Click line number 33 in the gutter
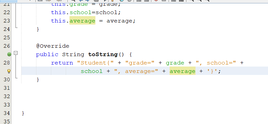 [7, 105]
